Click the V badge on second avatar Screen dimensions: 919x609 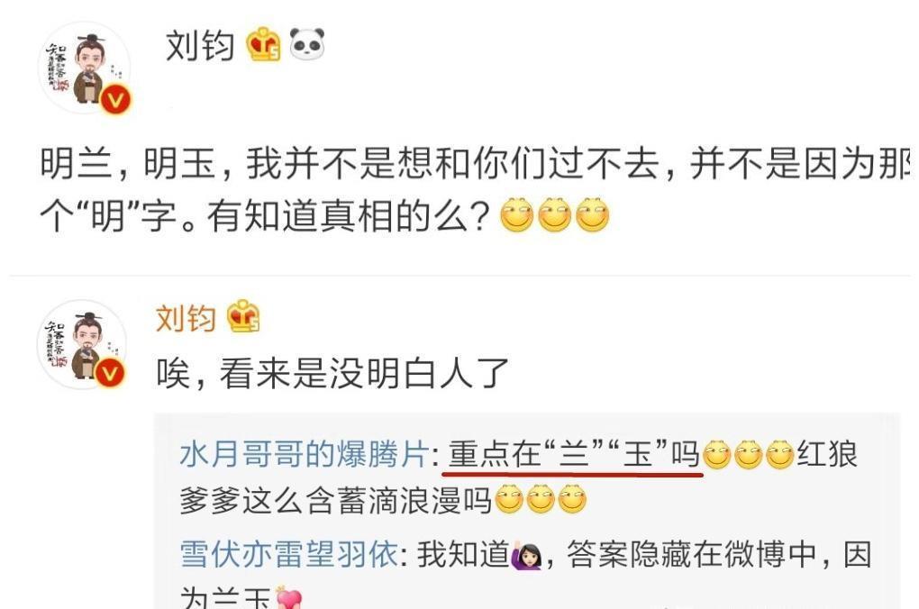coord(112,373)
